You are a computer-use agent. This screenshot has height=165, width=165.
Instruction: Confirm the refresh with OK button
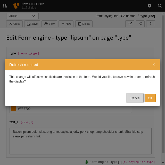pyautogui.click(x=150, y=98)
